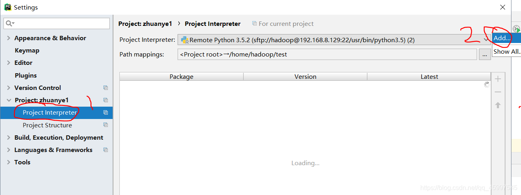Open the Keymap settings page
Viewport: 521px width, 195px height.
coord(27,51)
